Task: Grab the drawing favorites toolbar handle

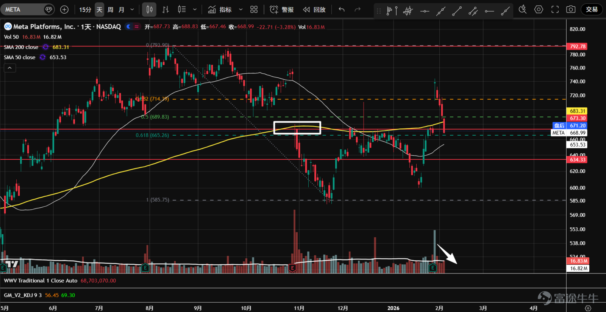Action: coord(378,11)
